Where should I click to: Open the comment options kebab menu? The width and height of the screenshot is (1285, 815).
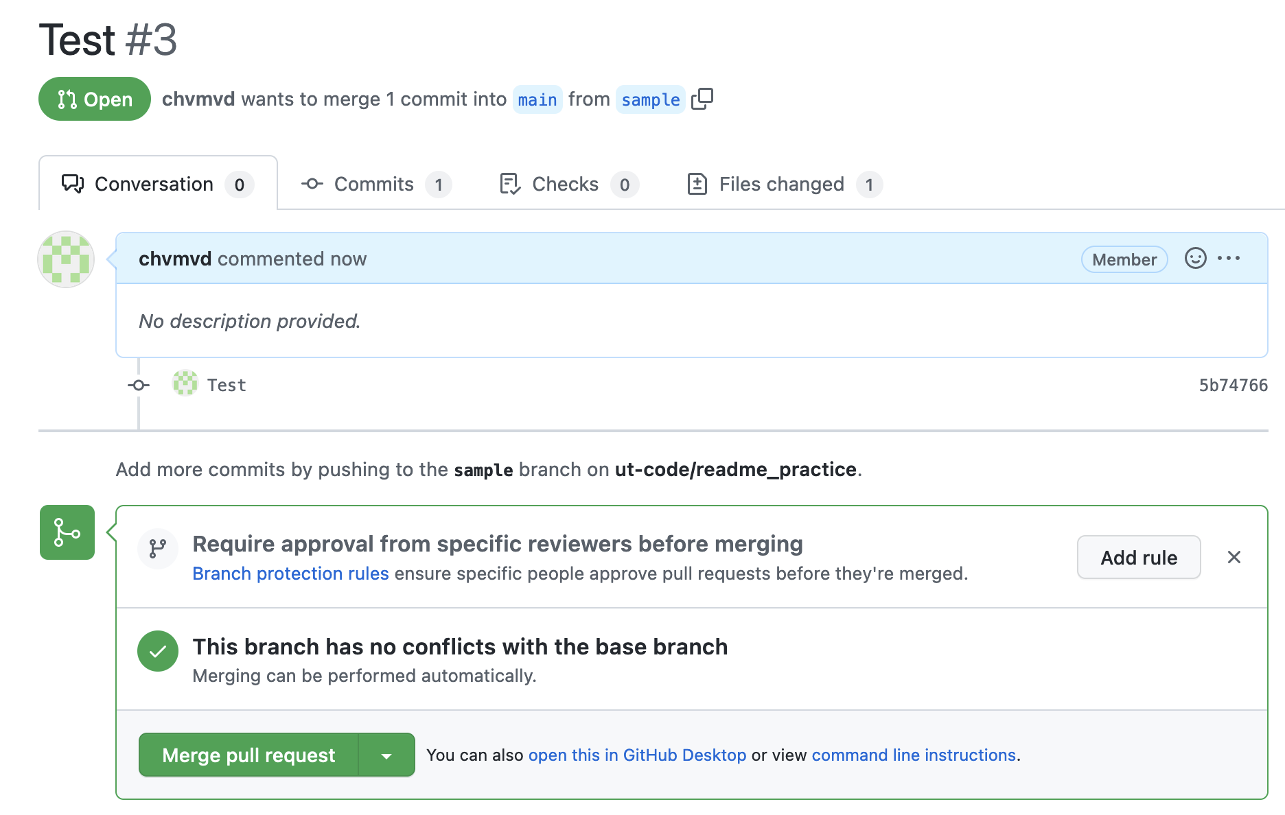(x=1229, y=259)
